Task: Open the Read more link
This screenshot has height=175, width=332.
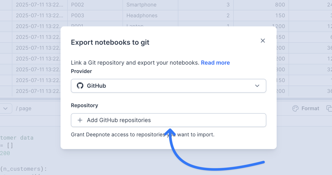Action: tap(215, 63)
